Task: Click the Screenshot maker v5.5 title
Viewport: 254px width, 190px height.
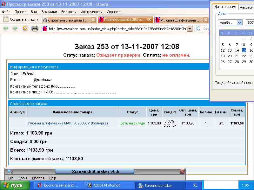Action: coord(96,171)
